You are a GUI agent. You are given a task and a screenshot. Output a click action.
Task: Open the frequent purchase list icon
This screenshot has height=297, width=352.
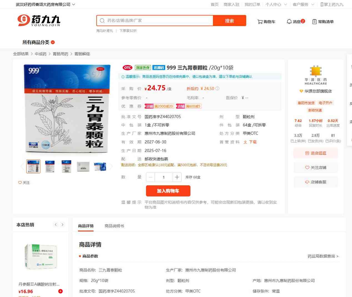point(315,22)
